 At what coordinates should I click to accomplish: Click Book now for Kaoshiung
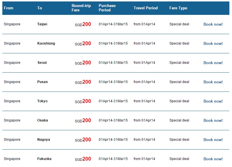point(213,43)
